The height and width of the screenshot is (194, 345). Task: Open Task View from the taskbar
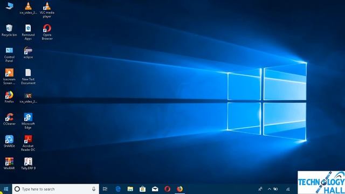click(x=105, y=189)
